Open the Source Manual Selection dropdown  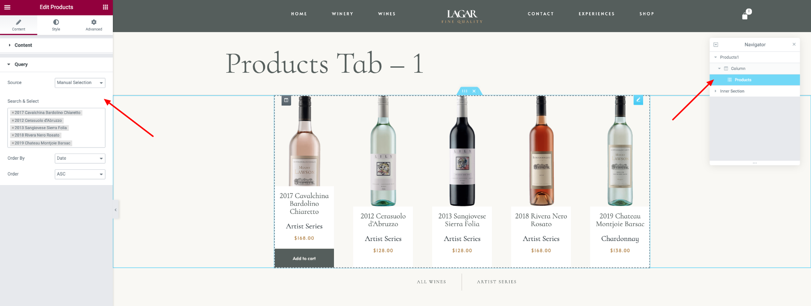pos(80,83)
